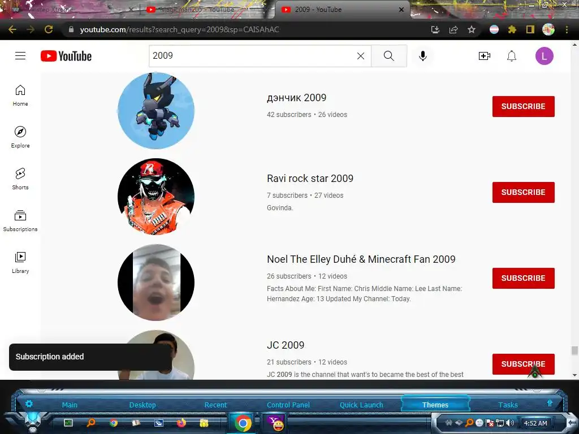Viewport: 579px width, 434px height.
Task: Click the robot start button
Action: (x=33, y=422)
